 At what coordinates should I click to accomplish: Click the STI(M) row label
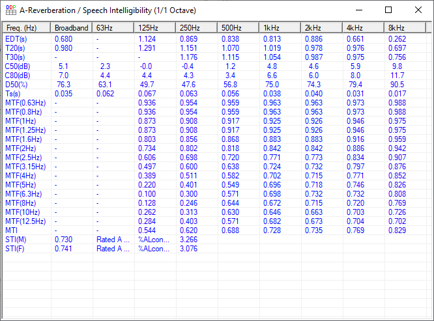coord(16,240)
